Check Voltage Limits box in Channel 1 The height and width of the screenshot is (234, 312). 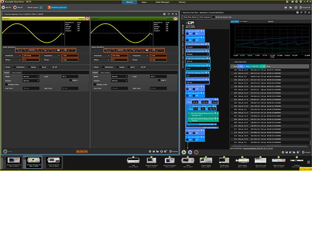click(6, 84)
